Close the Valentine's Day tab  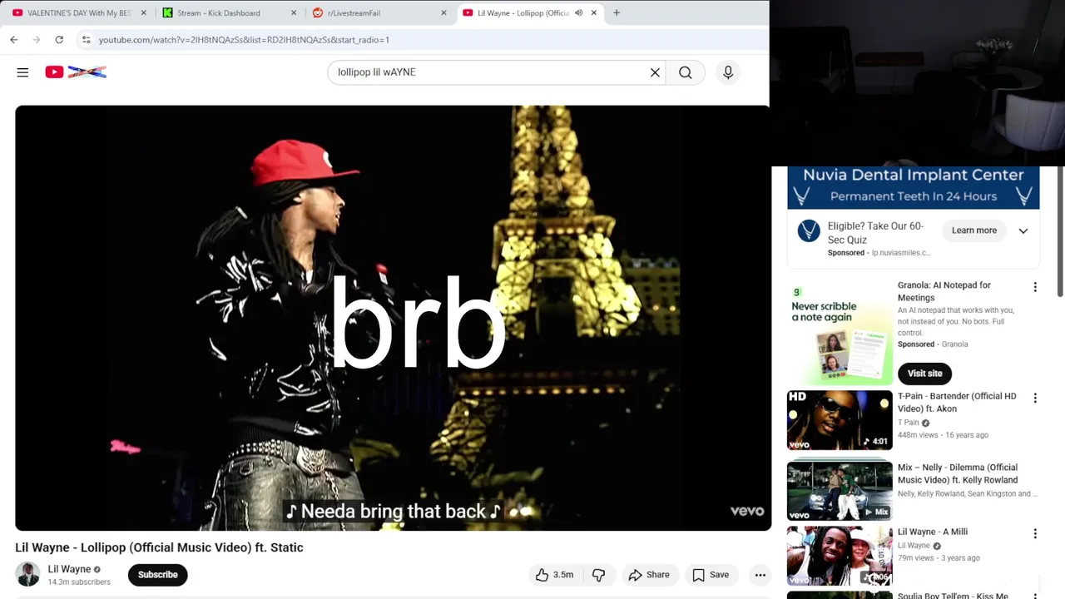[143, 12]
